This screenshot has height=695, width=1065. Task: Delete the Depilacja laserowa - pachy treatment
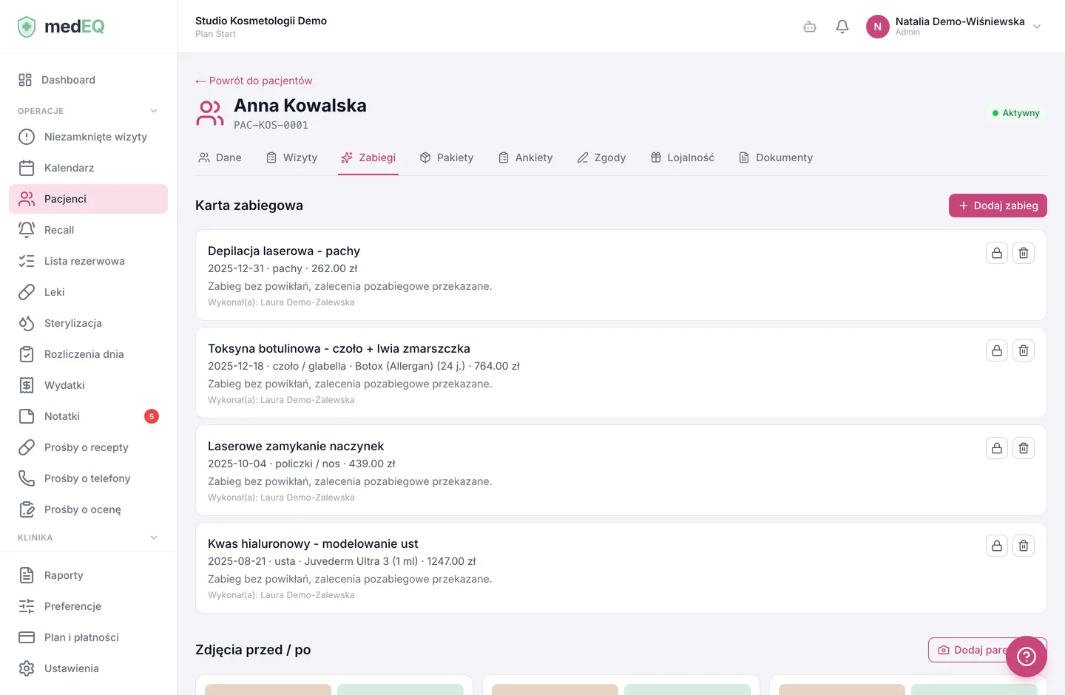click(1024, 253)
